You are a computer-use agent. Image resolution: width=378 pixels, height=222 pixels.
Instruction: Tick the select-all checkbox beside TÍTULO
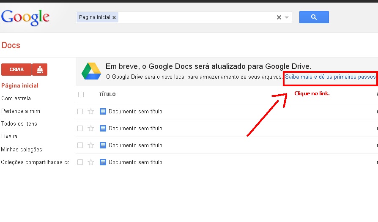pos(81,94)
